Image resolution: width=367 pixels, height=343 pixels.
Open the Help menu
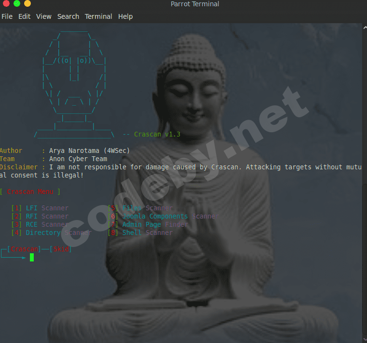point(125,16)
